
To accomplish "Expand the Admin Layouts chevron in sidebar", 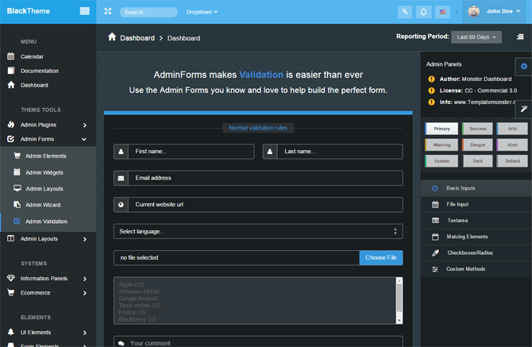I will click(85, 239).
